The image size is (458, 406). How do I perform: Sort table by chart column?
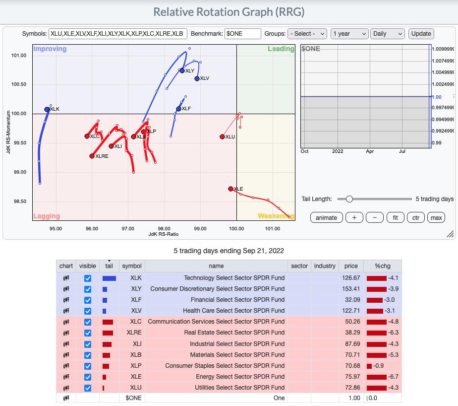click(x=66, y=266)
